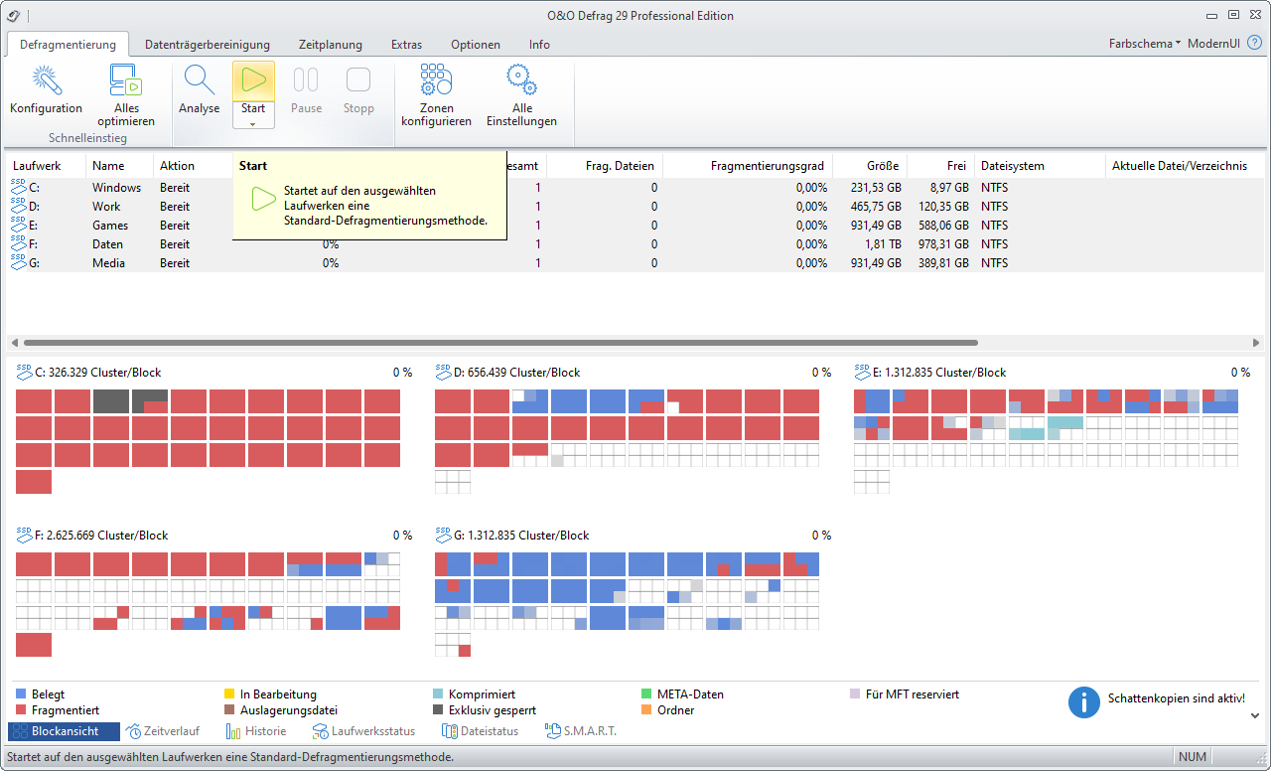Screen dimensions: 1271x771
Task: Click the help question mark icon
Action: point(1255,44)
